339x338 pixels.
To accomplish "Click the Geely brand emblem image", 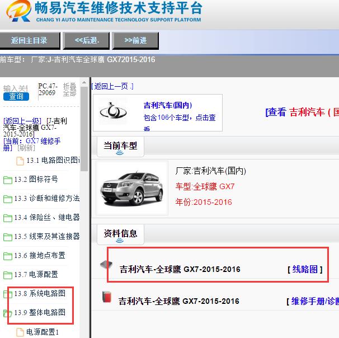I will tap(113, 111).
